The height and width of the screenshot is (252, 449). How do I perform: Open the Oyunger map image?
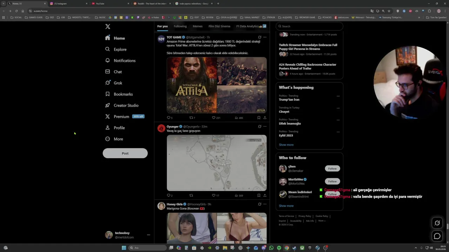(217, 163)
